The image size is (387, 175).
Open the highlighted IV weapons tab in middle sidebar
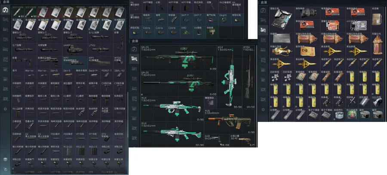coord(134,59)
